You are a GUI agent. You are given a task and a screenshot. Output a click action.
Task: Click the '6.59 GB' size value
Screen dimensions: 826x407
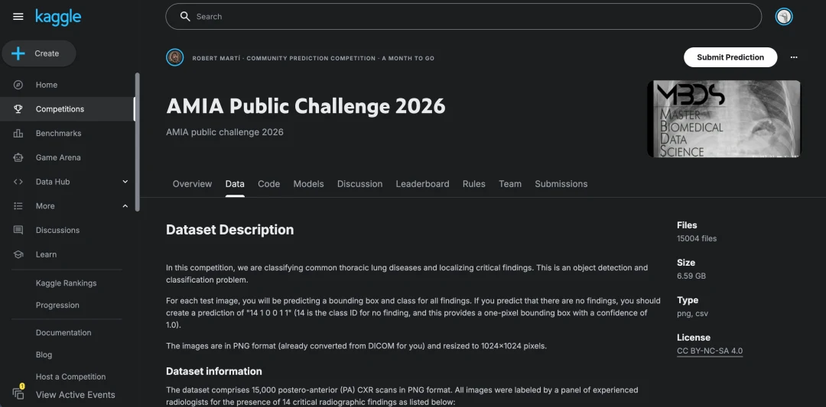[691, 276]
